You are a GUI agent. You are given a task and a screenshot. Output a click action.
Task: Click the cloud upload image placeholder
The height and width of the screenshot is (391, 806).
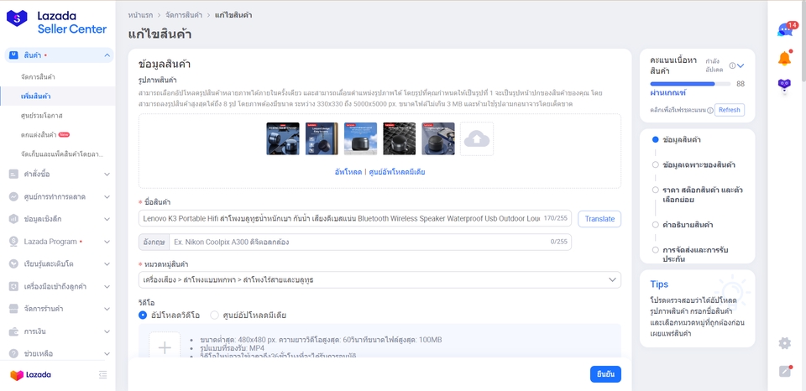point(477,138)
